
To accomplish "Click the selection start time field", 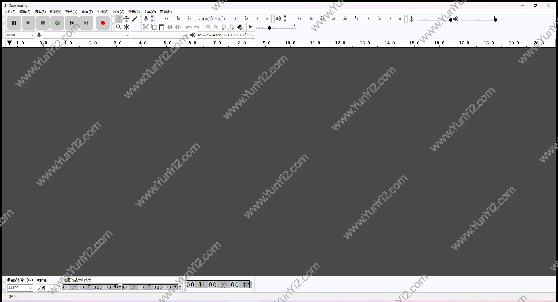I will point(91,287).
